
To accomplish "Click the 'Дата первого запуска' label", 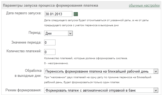I will 24,13.
